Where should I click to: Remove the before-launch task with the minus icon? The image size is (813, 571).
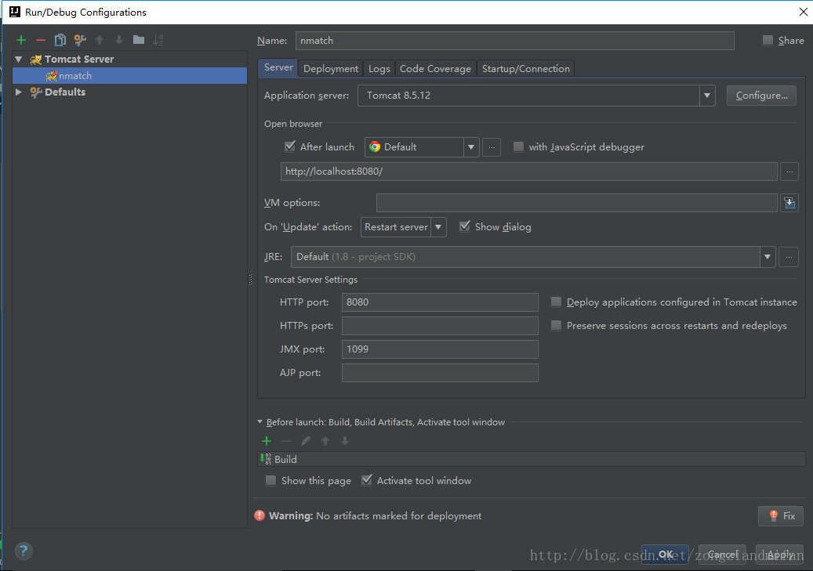click(x=285, y=441)
